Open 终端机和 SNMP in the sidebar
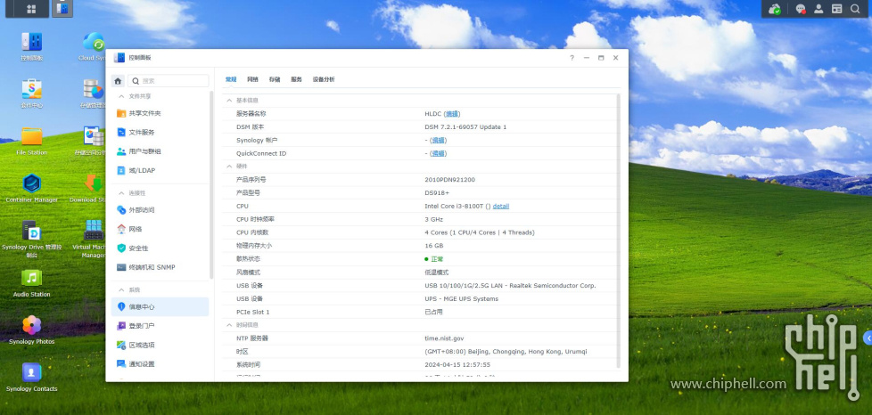Viewport: 872px width, 415px height. (x=160, y=267)
